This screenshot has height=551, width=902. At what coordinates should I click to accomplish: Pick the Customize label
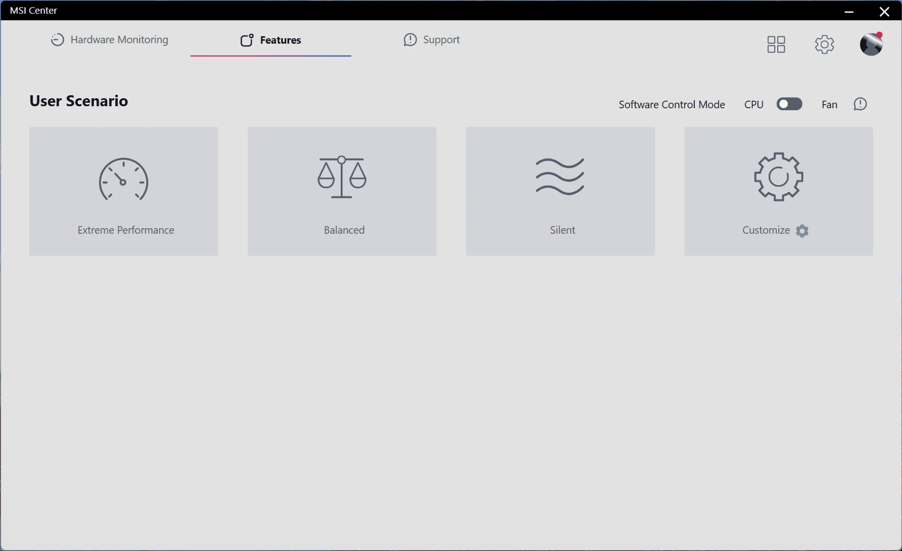pyautogui.click(x=766, y=230)
